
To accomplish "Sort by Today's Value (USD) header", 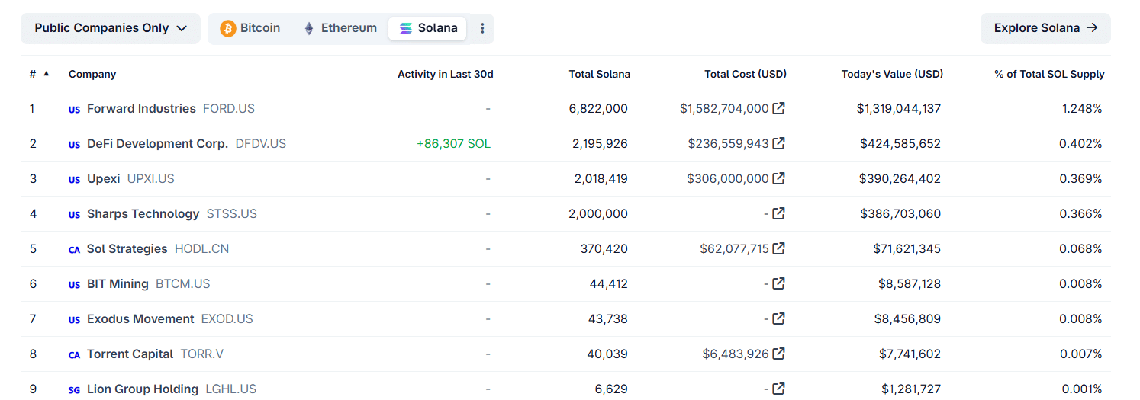I will (891, 74).
